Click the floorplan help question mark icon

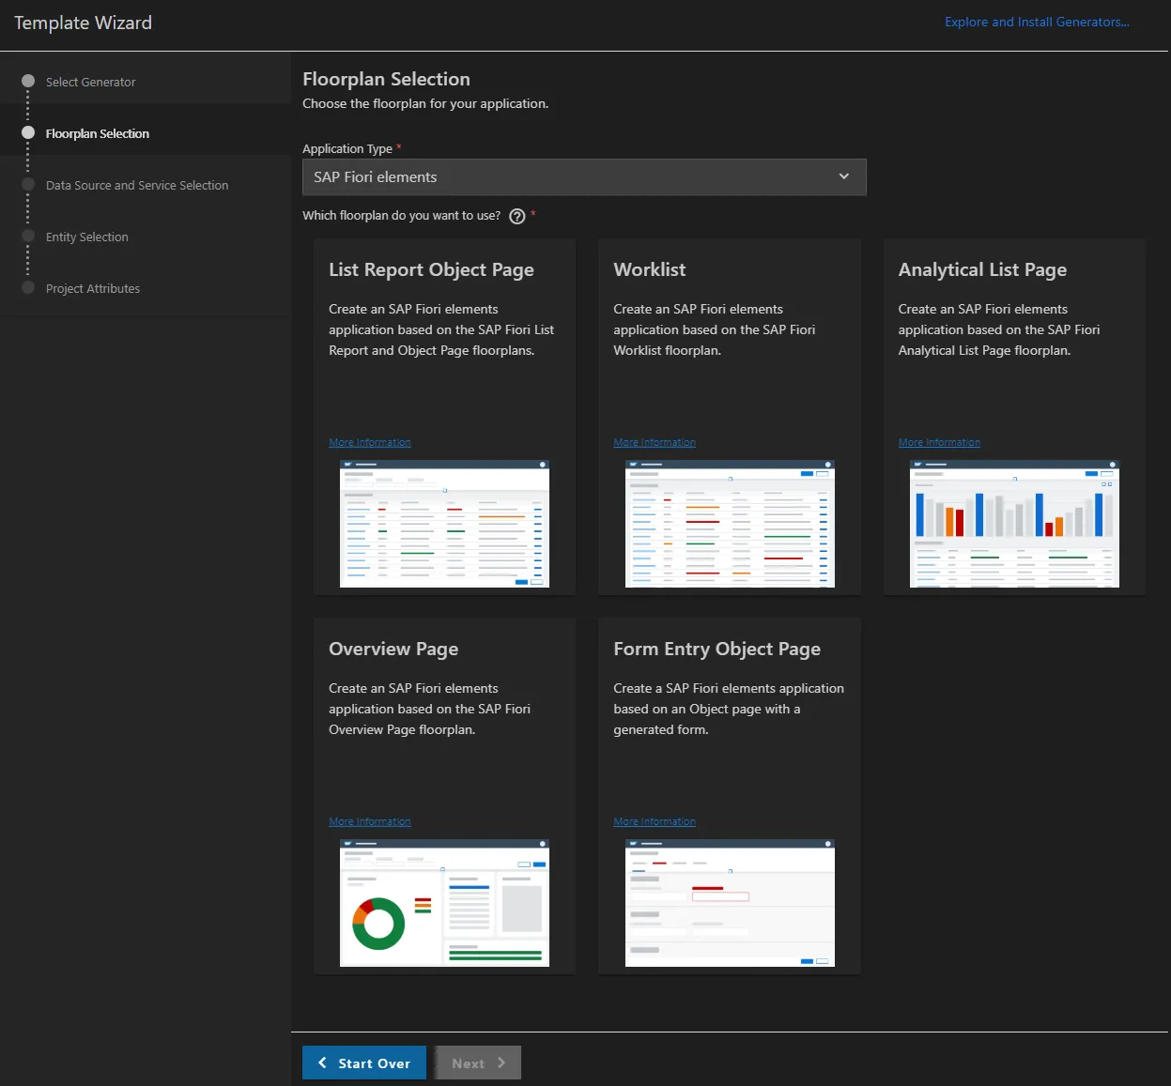click(516, 216)
